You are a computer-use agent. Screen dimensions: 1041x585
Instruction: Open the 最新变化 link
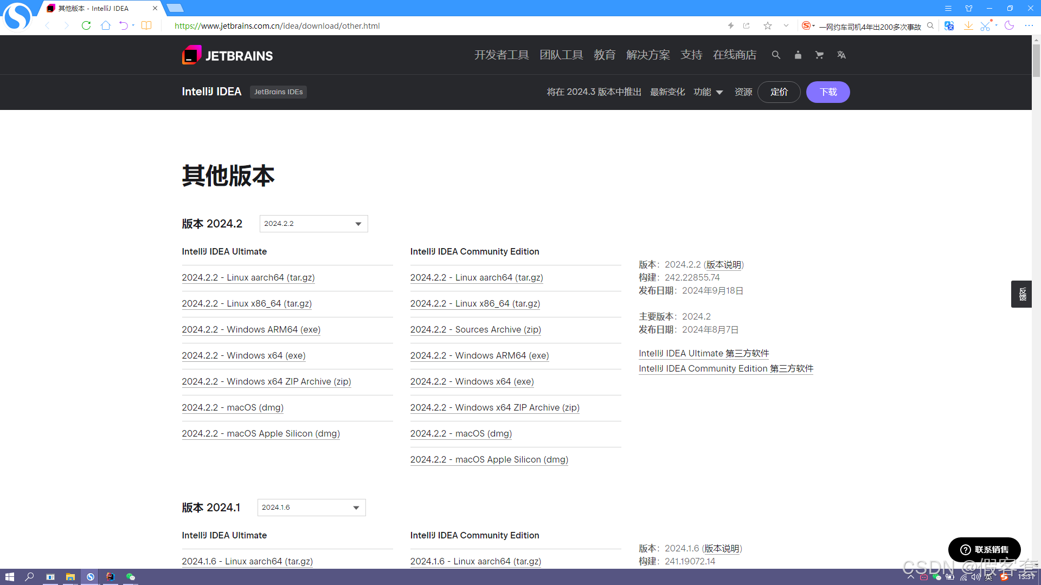pyautogui.click(x=667, y=92)
